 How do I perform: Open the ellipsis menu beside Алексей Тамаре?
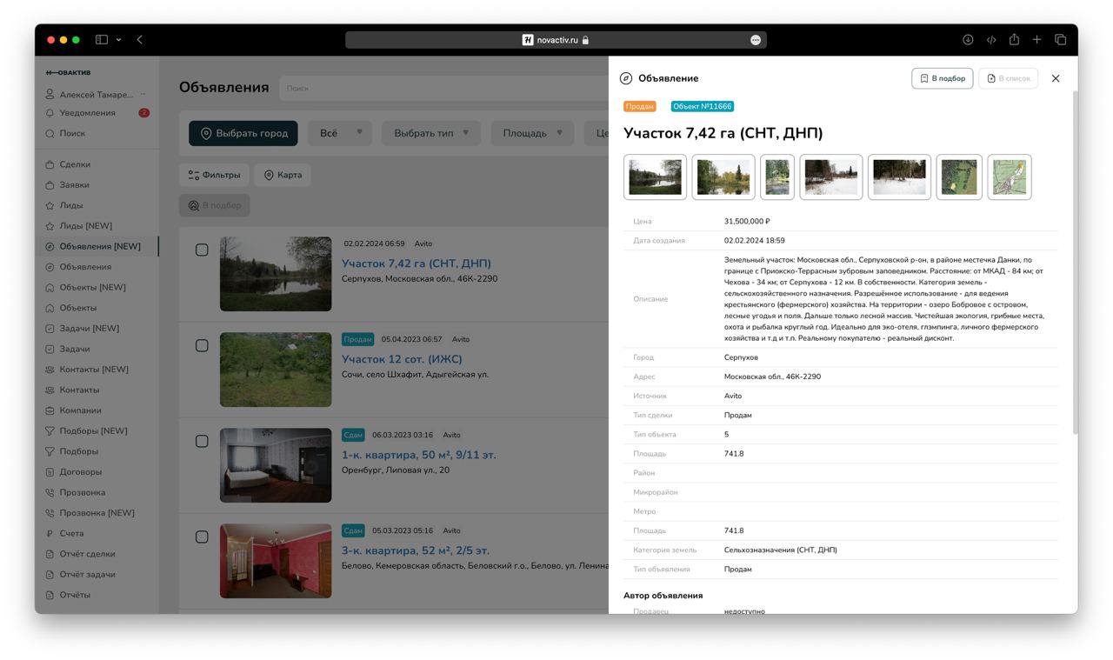[x=143, y=94]
